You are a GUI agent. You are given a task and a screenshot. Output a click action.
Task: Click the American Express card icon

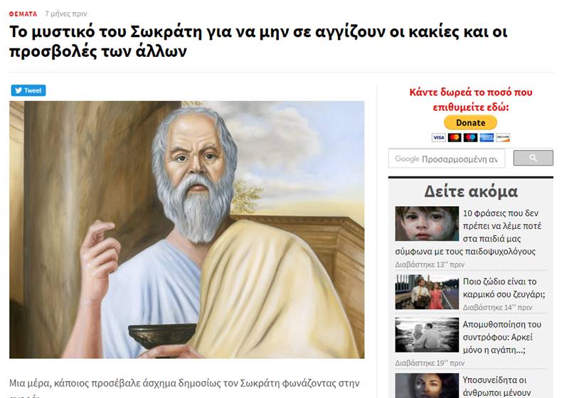pyautogui.click(x=486, y=138)
